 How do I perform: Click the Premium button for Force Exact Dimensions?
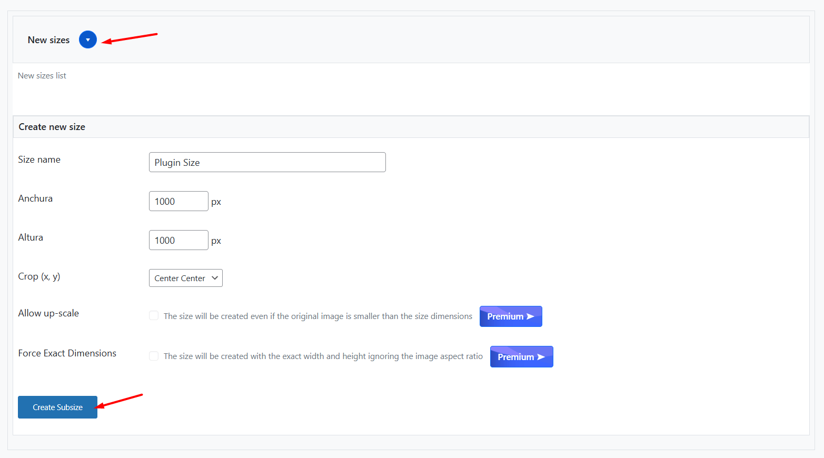coord(521,356)
